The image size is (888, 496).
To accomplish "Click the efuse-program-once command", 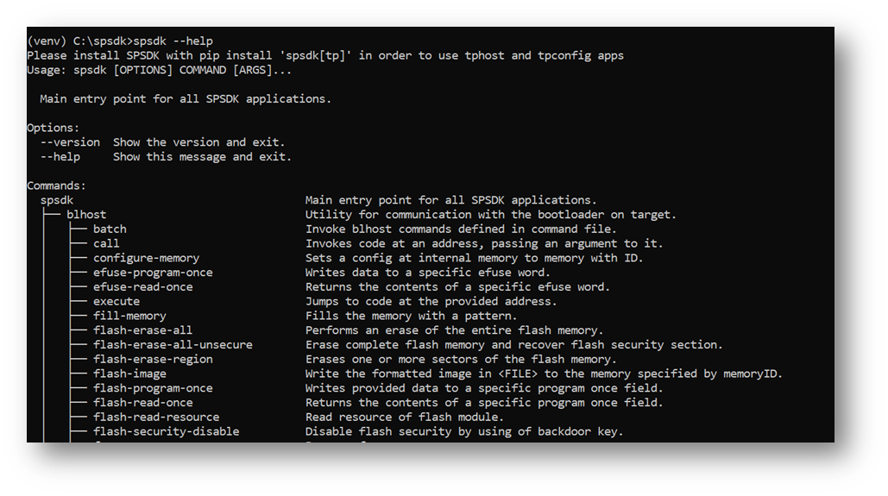I will (x=153, y=273).
